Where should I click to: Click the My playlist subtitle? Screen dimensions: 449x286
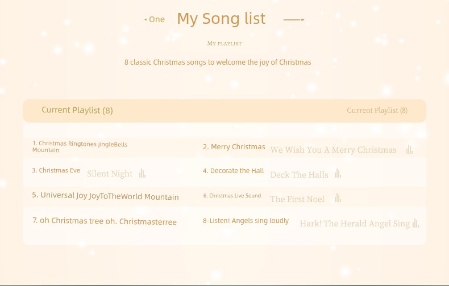click(x=224, y=43)
